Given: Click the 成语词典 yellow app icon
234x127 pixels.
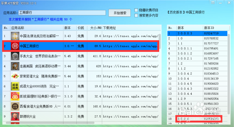Looking at the screenshot, I should tap(15, 86).
